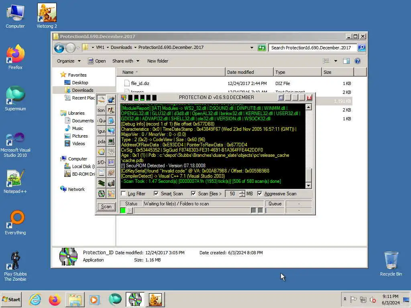Click the hand icon at the top of Protection ID sidebar
Screen dimensions: 411x308
[102, 100]
